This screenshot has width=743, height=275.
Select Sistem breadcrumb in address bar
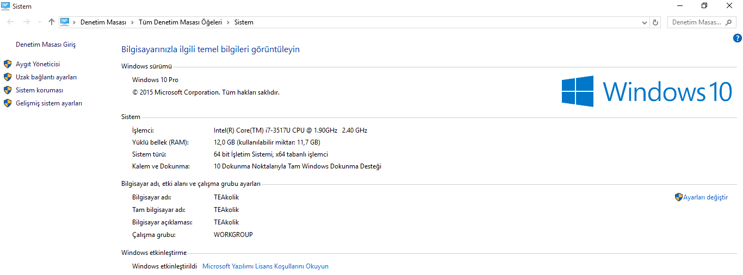[244, 22]
